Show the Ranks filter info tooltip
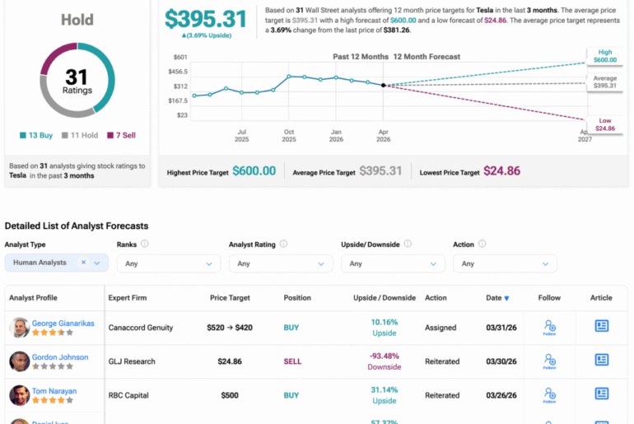Viewport: 634px width, 424px height. point(145,244)
